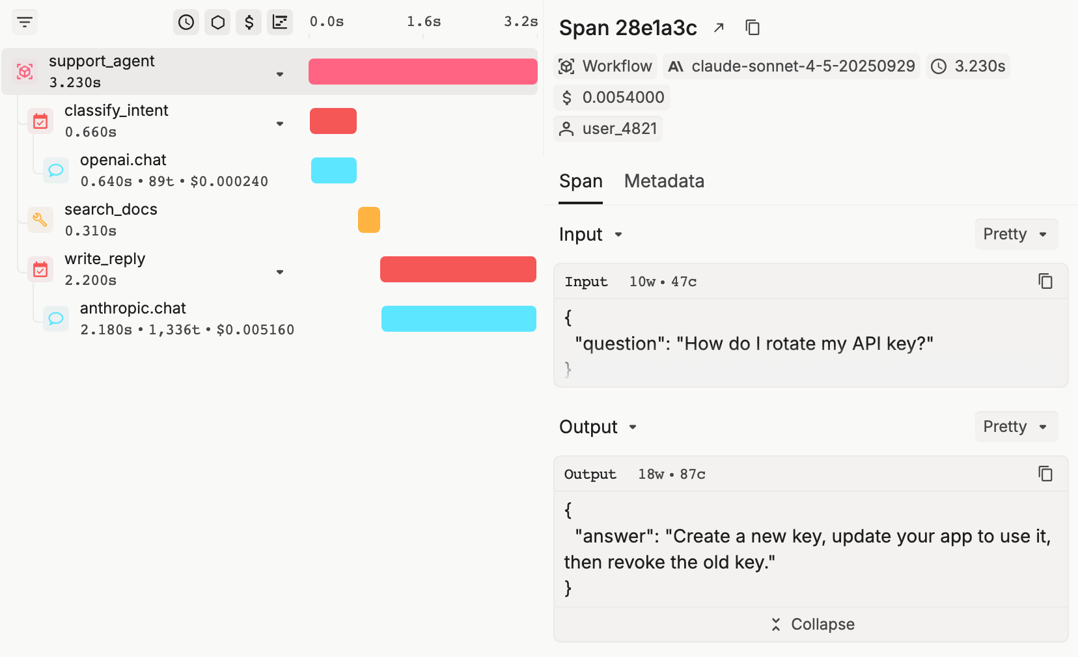Toggle the timeline chart view
Image resolution: width=1078 pixels, height=657 pixels.
(280, 22)
